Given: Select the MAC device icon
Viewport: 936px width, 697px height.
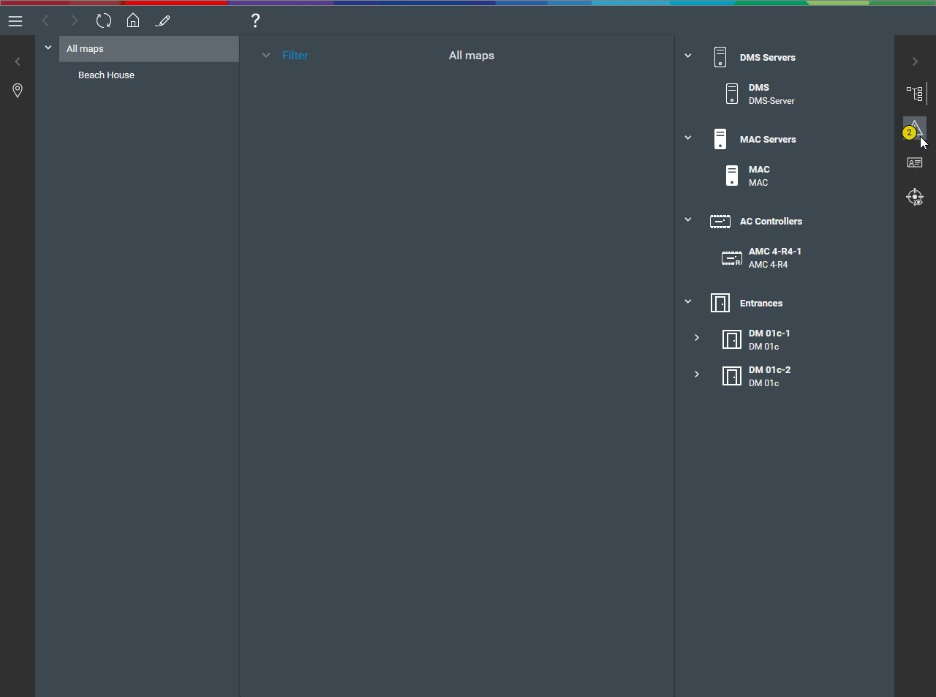Looking at the screenshot, I should [x=732, y=176].
